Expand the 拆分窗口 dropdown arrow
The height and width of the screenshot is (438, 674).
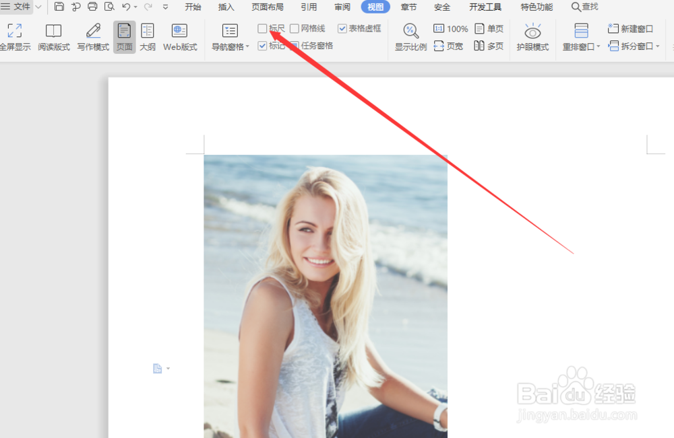point(658,46)
